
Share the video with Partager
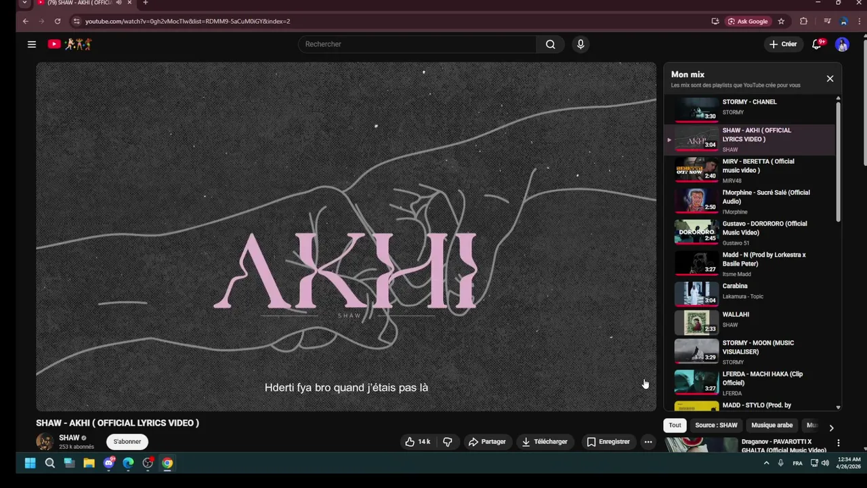point(487,442)
